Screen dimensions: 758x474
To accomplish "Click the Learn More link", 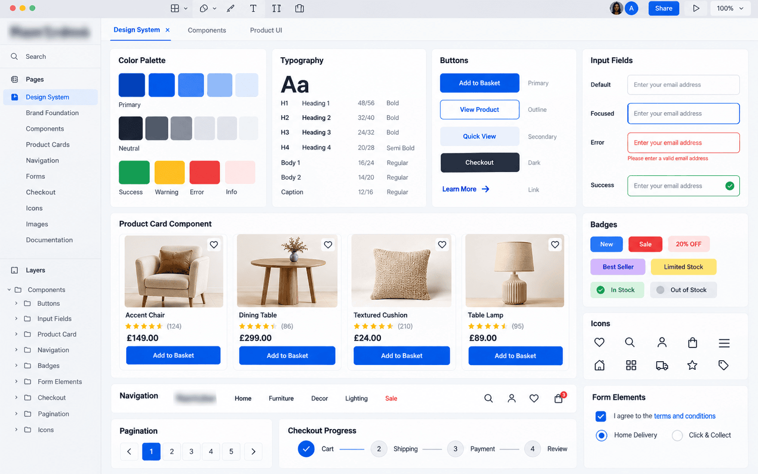I will (x=466, y=189).
